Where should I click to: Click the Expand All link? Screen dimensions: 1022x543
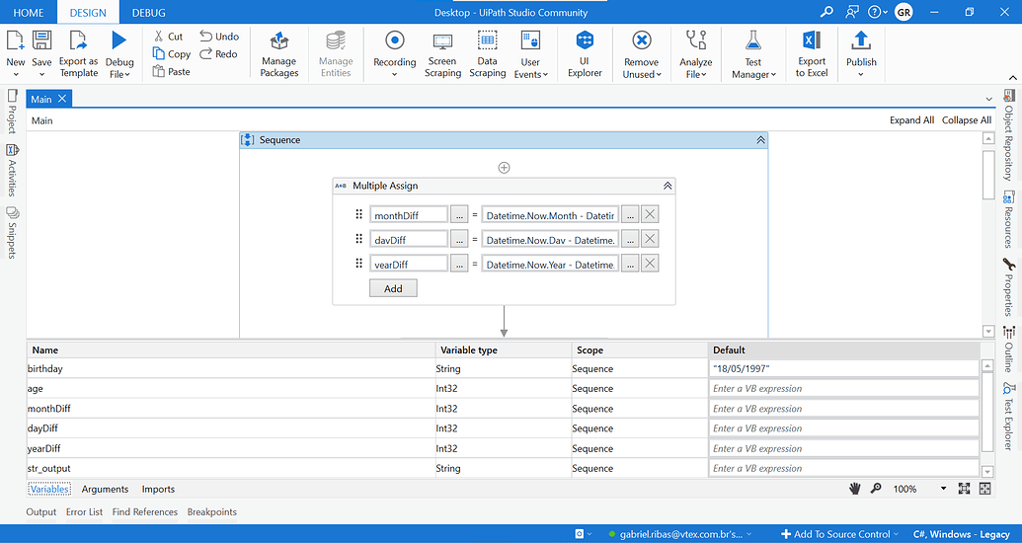(911, 120)
